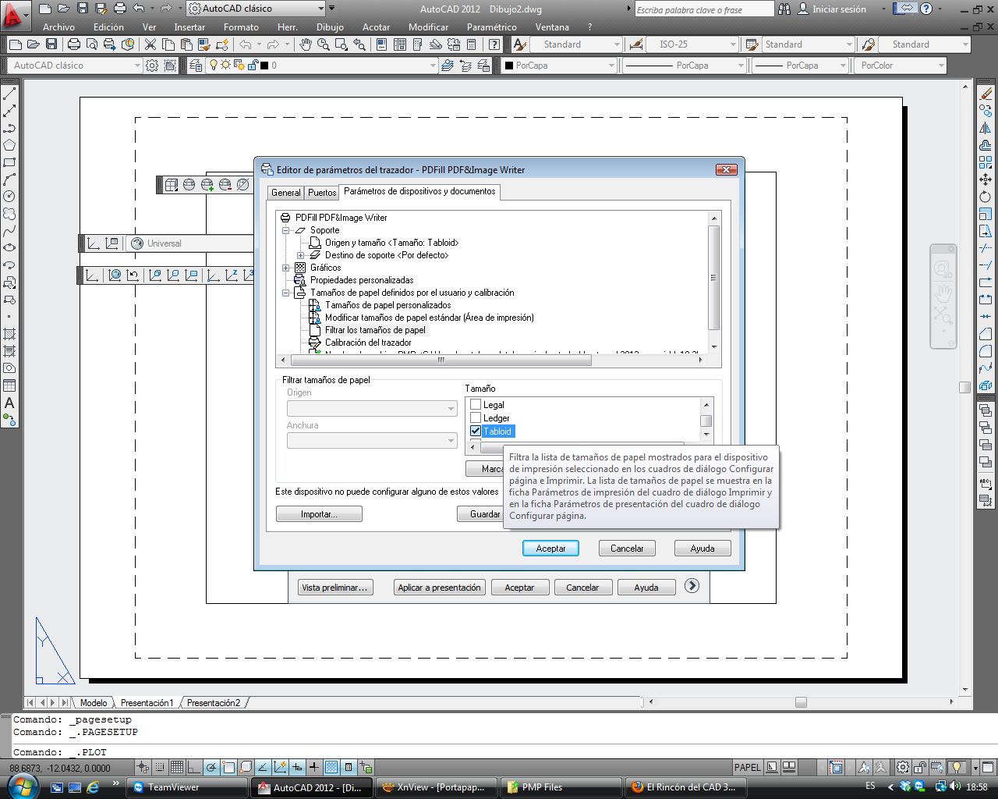Select the Pan hand tool
The image size is (998, 799).
point(306,44)
